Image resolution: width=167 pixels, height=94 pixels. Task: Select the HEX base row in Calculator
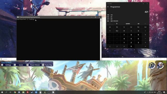128,15
